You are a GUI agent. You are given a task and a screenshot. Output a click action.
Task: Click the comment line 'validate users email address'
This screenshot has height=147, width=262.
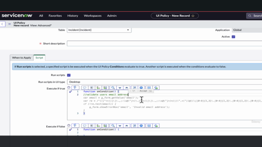click(x=106, y=95)
